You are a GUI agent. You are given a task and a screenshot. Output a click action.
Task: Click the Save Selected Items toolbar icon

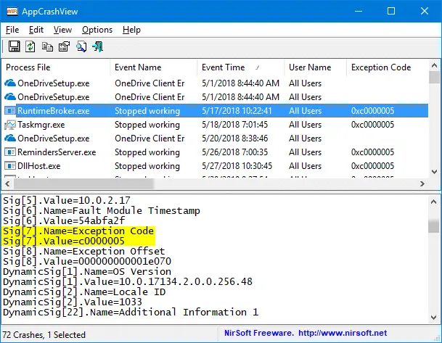14,46
